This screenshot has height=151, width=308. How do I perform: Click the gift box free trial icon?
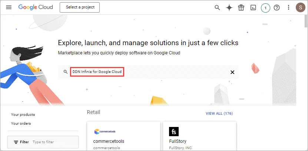[241, 8]
